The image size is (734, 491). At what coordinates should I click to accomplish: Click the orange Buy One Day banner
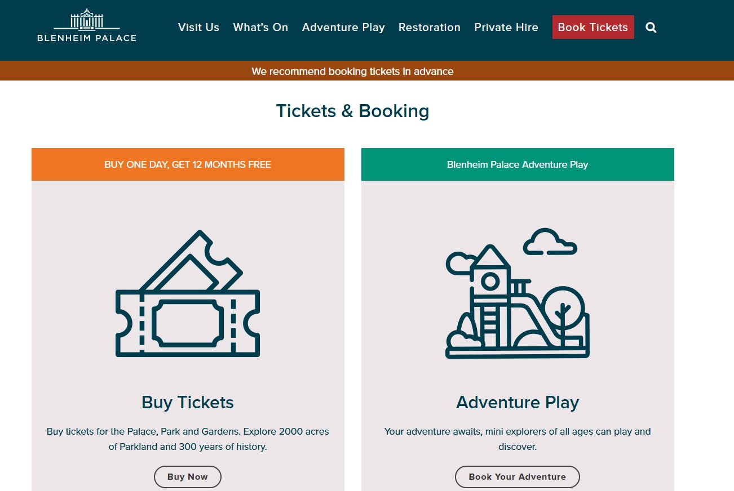pos(188,164)
